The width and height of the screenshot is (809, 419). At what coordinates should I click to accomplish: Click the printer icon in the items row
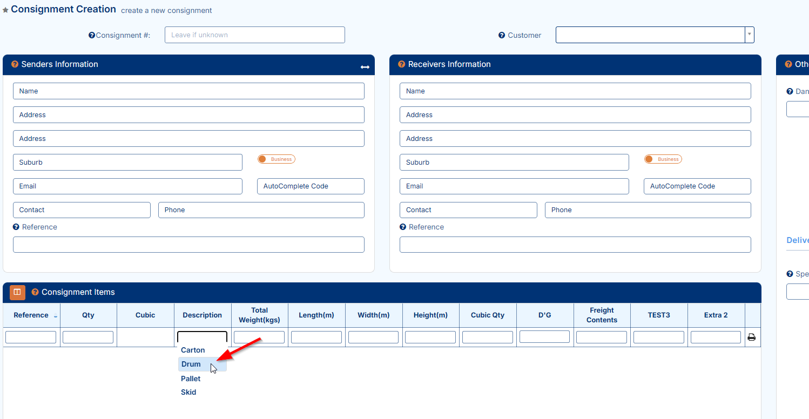(751, 337)
